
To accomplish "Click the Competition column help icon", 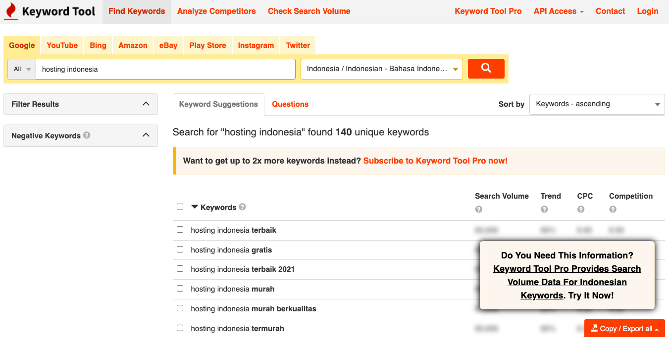I will (x=613, y=210).
